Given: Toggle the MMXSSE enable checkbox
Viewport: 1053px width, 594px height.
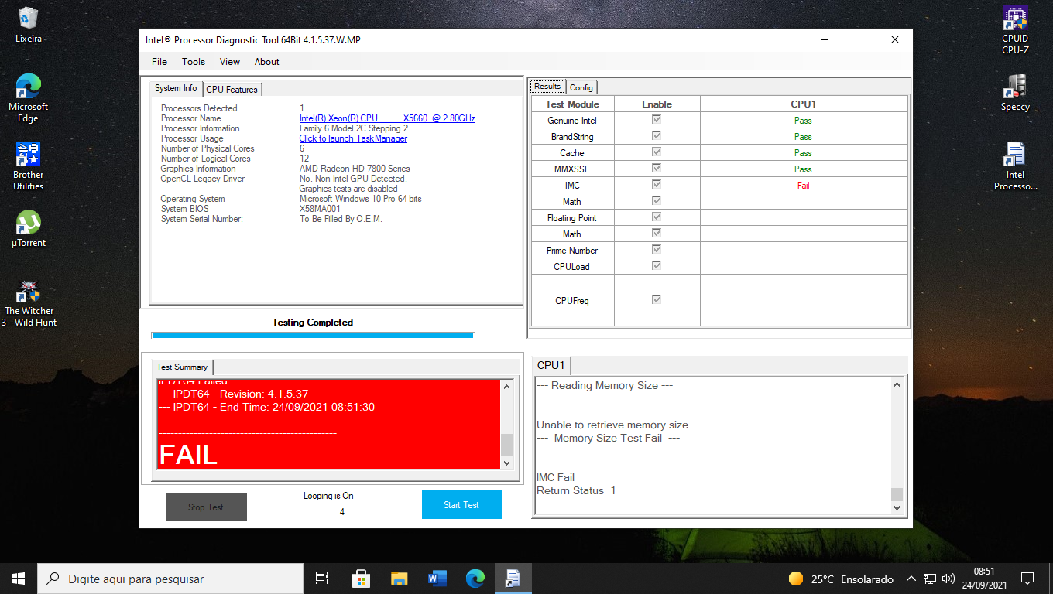Looking at the screenshot, I should tap(657, 169).
